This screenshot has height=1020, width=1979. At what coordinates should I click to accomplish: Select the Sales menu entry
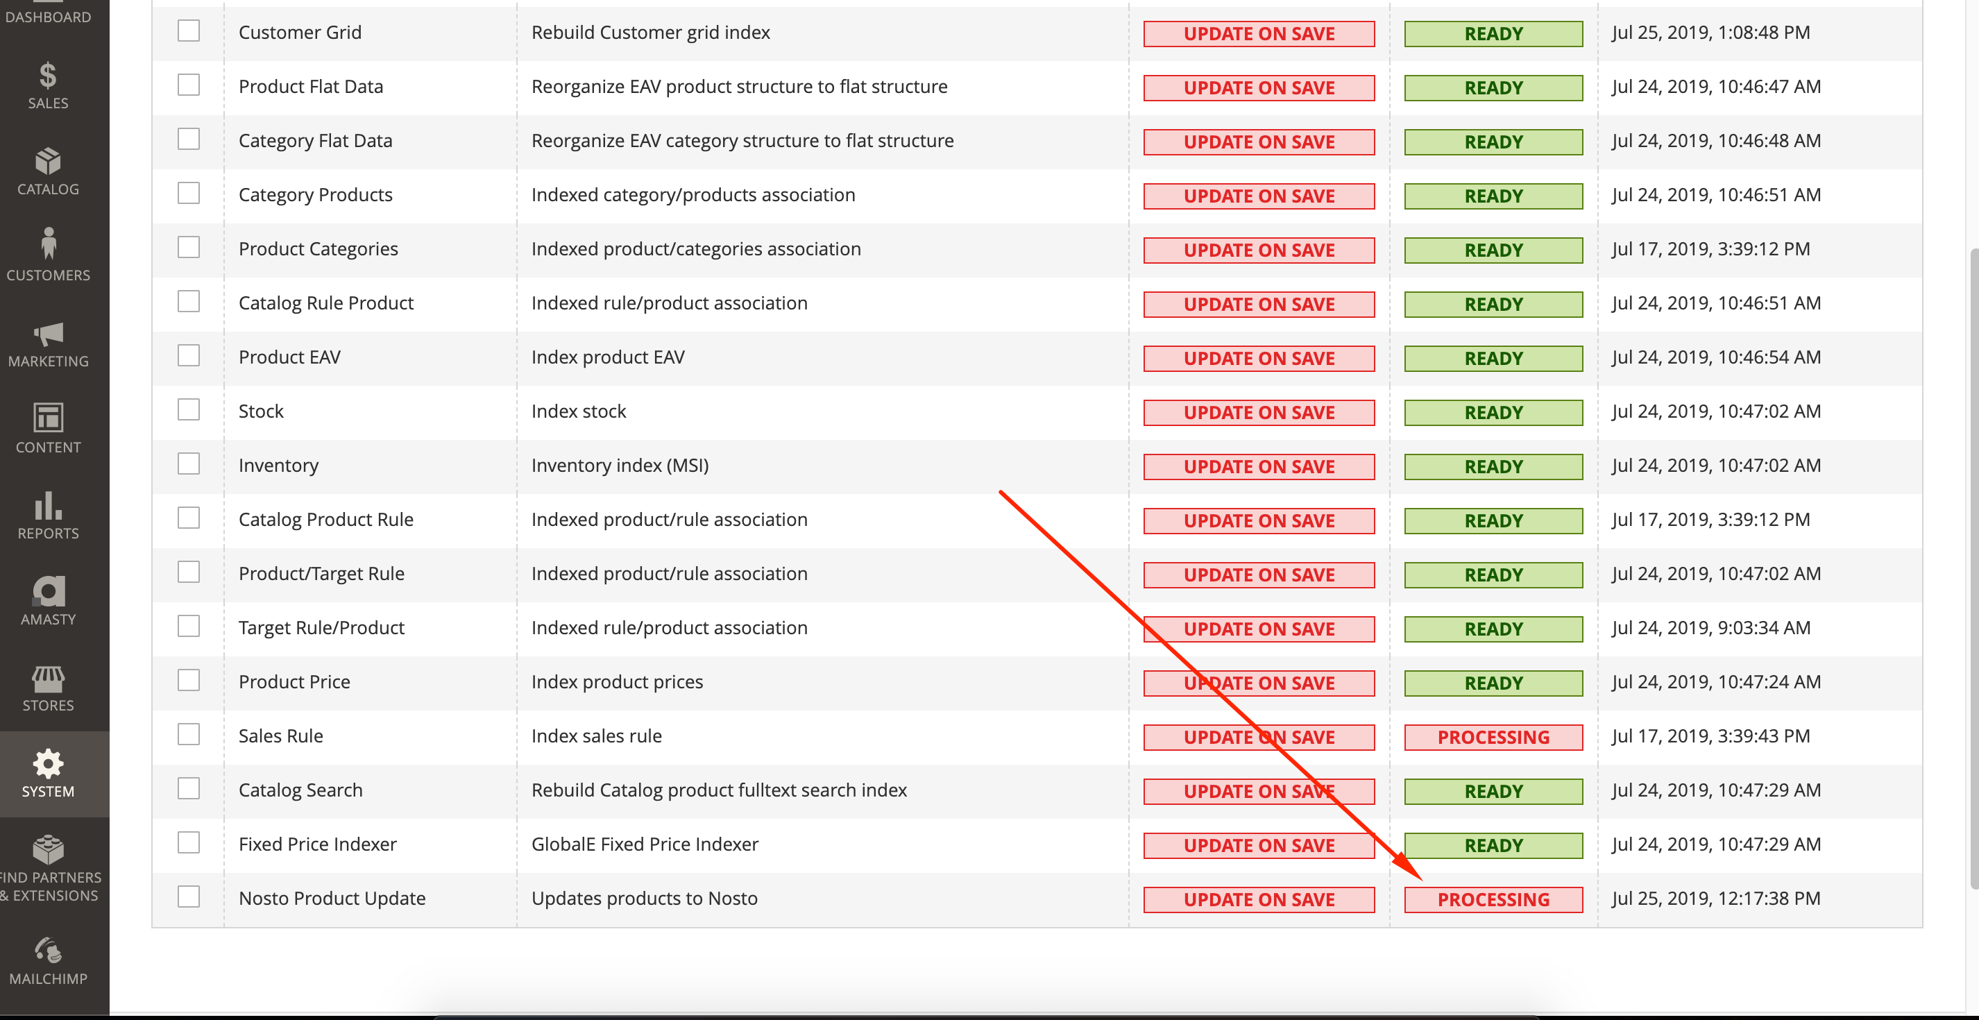(48, 77)
